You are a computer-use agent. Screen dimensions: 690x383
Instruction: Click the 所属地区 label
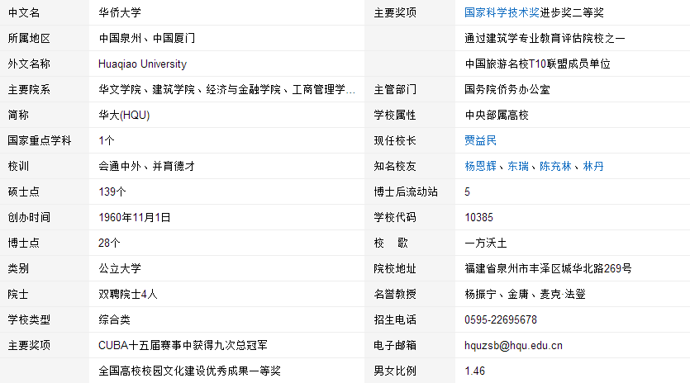coord(29,38)
